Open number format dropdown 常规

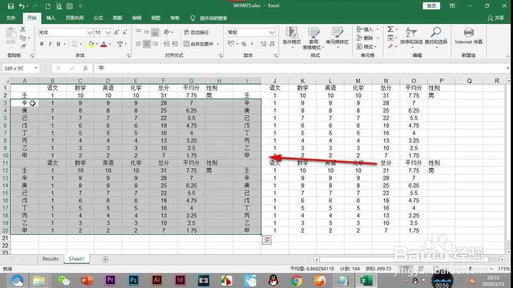272,32
